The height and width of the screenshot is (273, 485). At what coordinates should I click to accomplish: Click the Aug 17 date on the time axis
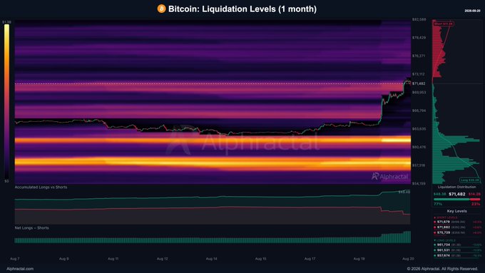310,259
